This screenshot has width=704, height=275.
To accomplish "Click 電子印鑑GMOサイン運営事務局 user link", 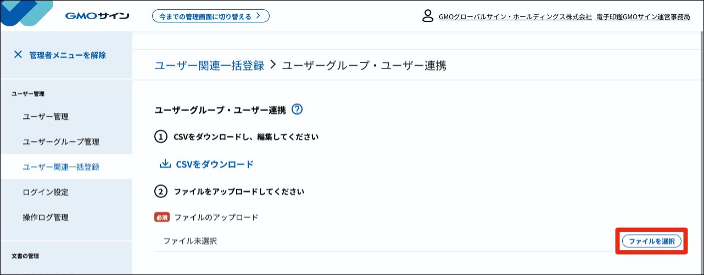I will pyautogui.click(x=642, y=17).
